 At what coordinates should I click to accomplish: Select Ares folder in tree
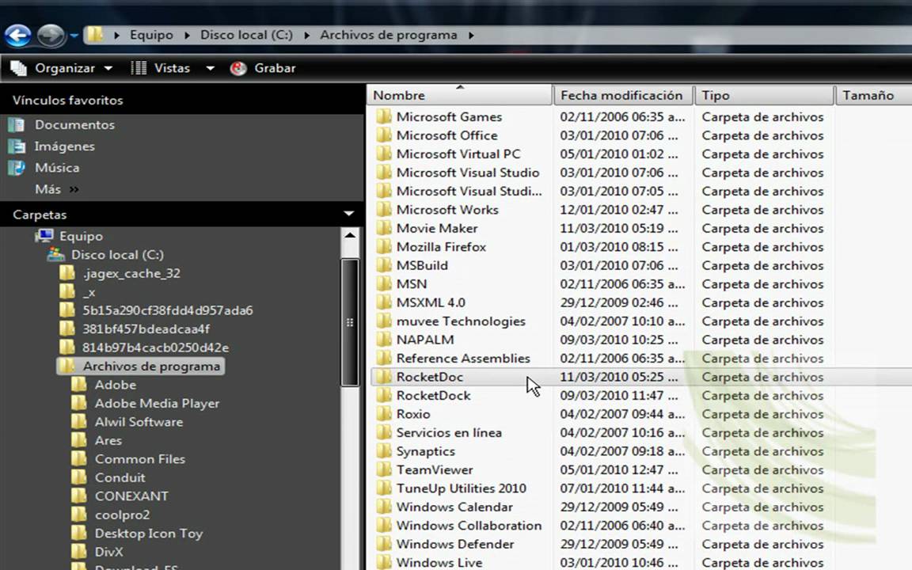click(x=108, y=441)
